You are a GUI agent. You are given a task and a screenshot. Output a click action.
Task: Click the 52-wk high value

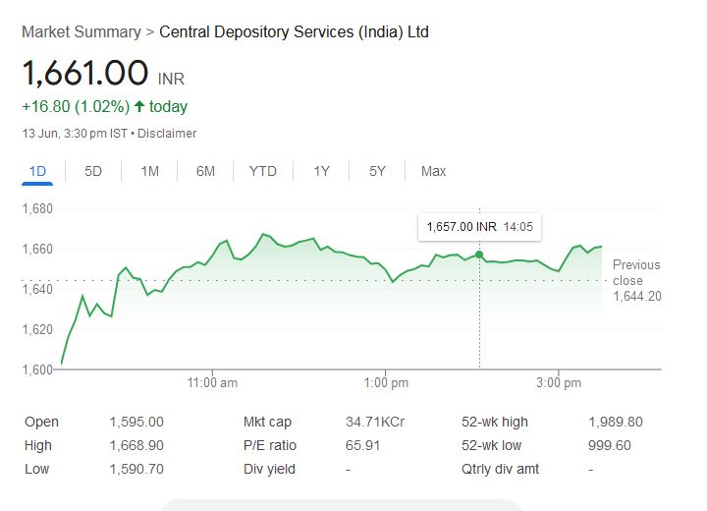point(615,422)
